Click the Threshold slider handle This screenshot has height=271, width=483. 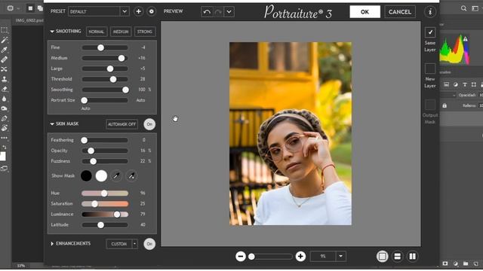[x=113, y=79]
